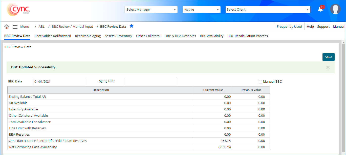Open the hamburger Menu icon
The height and width of the screenshot is (155, 346).
15,27
